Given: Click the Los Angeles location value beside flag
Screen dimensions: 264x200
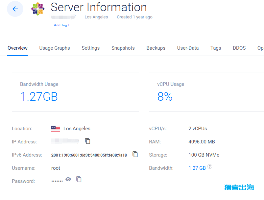Looking at the screenshot, I should (x=77, y=129).
